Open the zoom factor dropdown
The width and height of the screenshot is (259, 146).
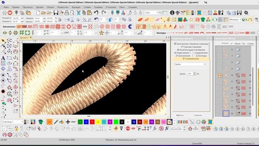click(157, 13)
